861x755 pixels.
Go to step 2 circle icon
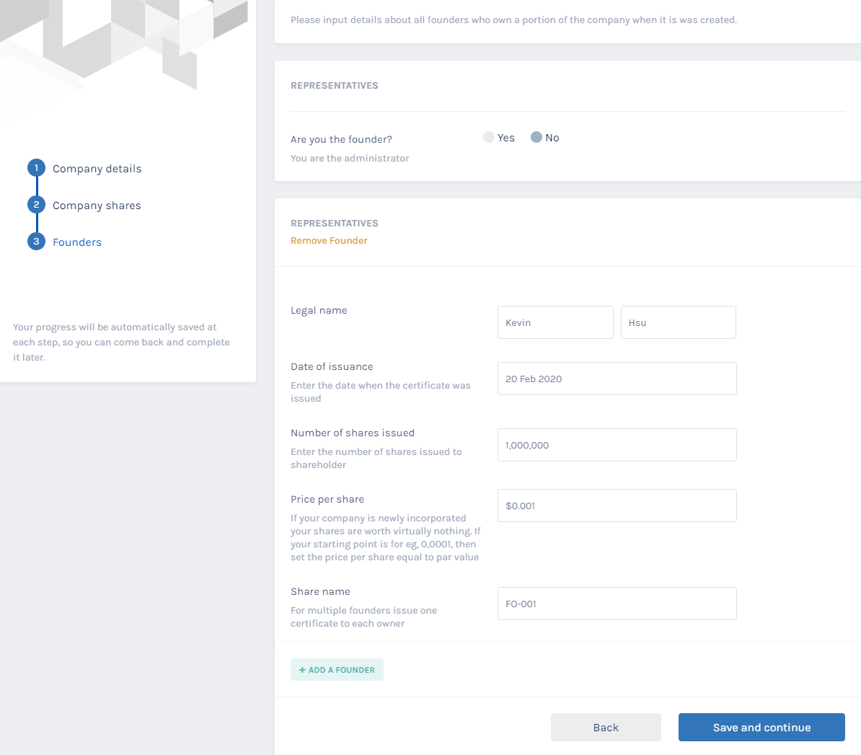pyautogui.click(x=36, y=205)
